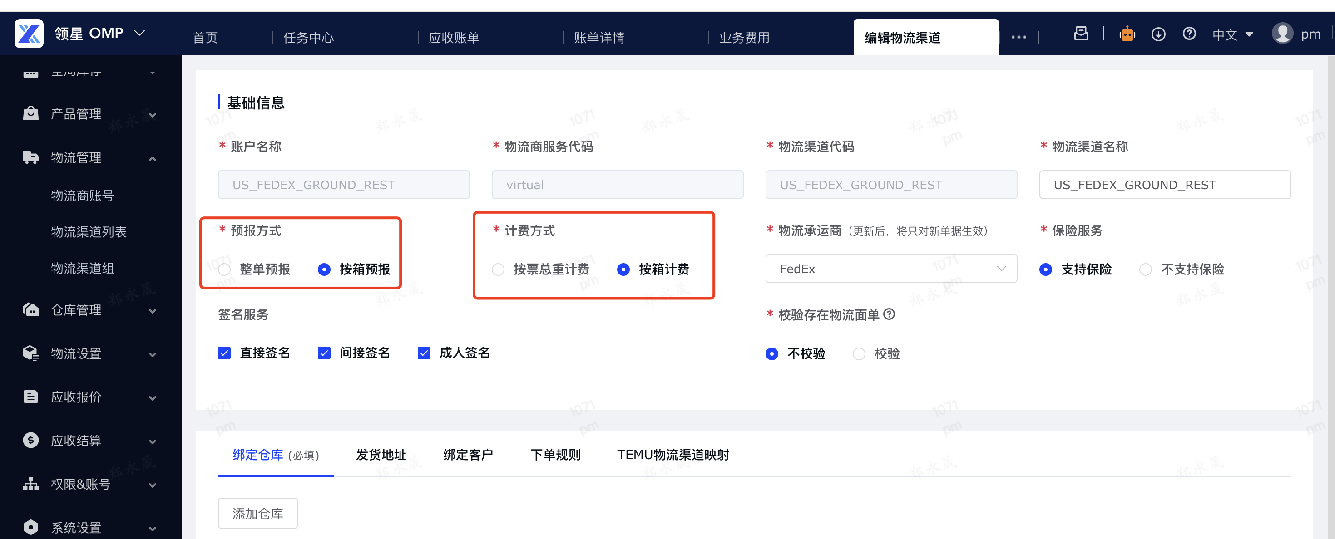Click the 校验存在物流面单 help tooltip icon

point(889,314)
